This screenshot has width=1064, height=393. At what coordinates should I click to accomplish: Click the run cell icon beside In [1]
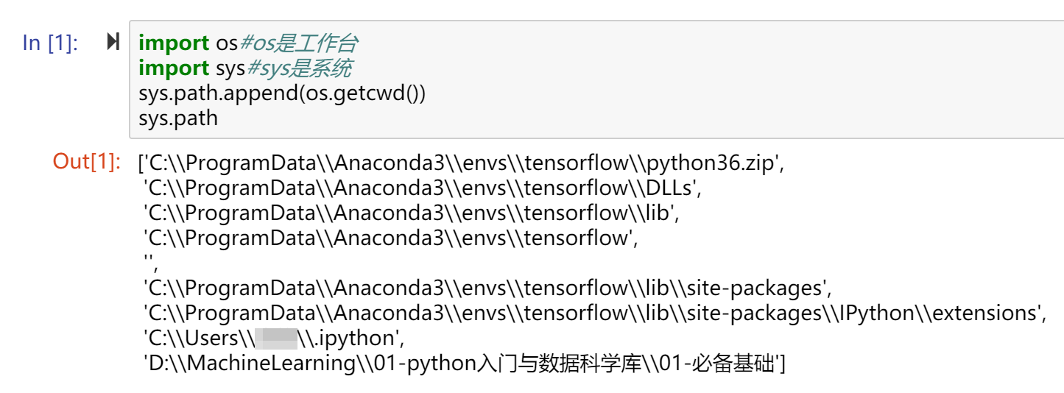113,42
